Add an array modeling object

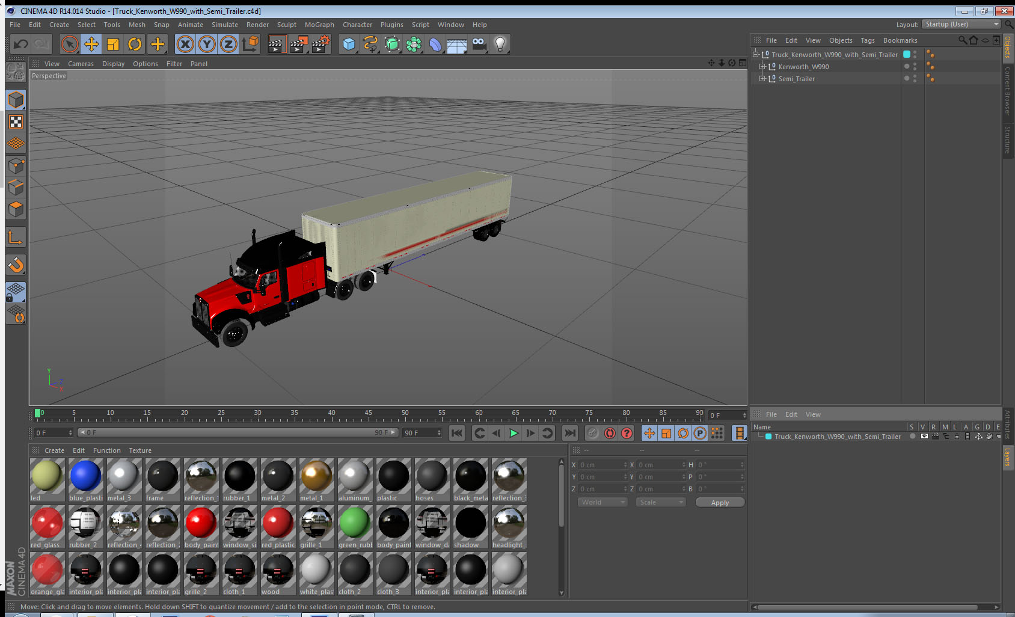tap(414, 44)
